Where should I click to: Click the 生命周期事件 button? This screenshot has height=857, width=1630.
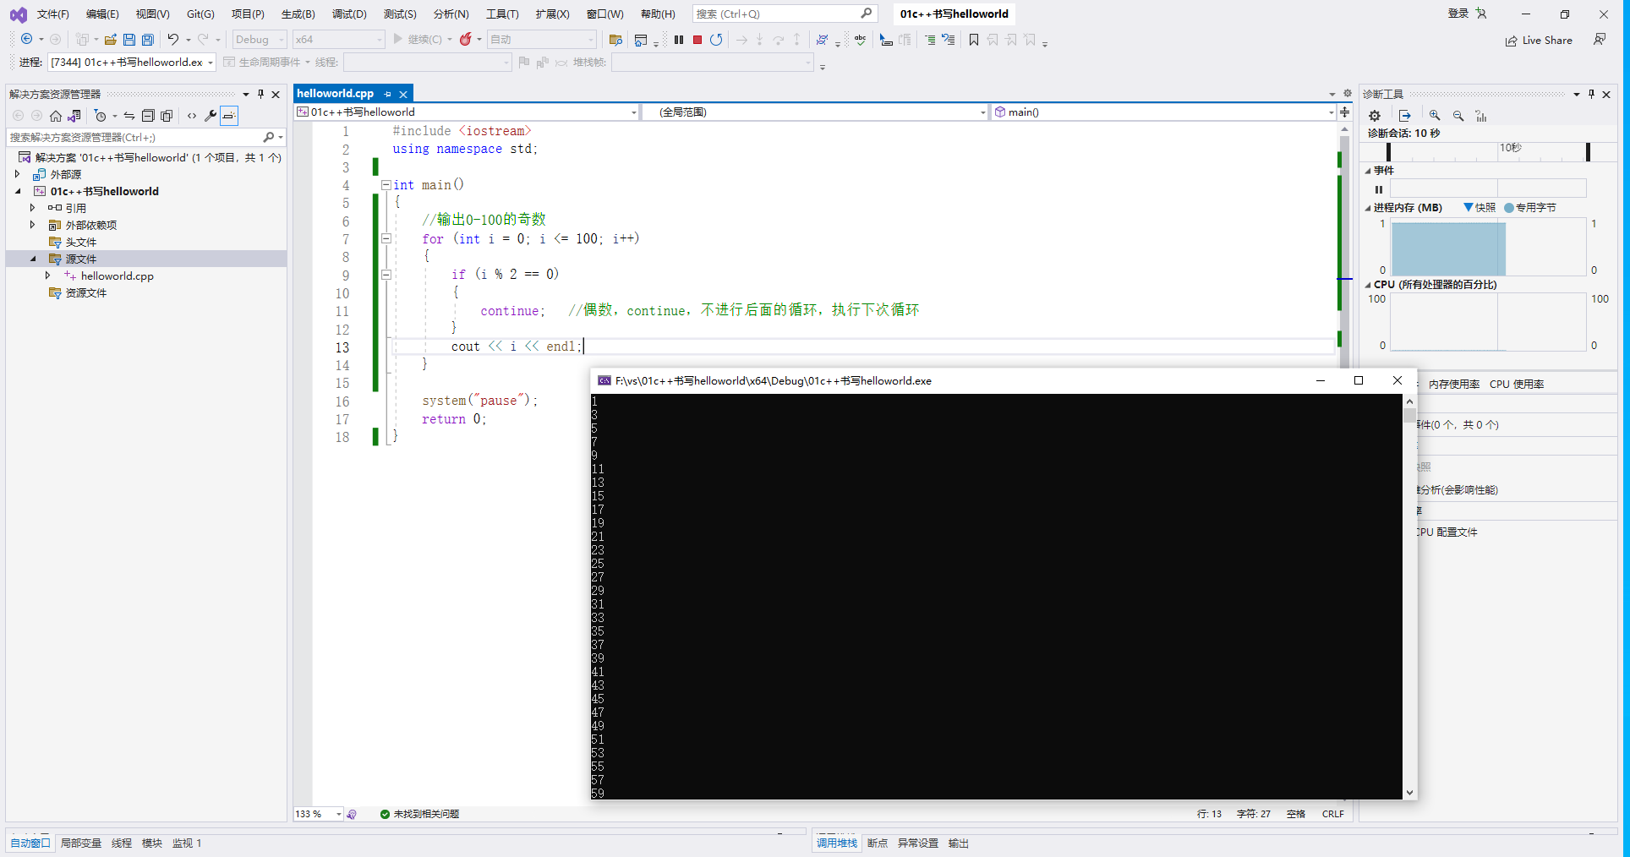pos(263,63)
